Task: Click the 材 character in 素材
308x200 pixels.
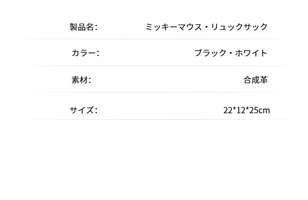Action: pos(83,80)
